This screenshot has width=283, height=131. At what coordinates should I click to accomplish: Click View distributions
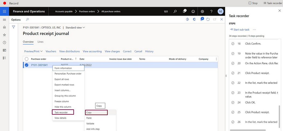[70, 51]
